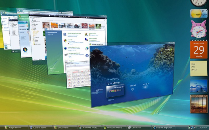Click the play dvd disc icon
Viewport: 209px width, 130px height.
point(133,89)
